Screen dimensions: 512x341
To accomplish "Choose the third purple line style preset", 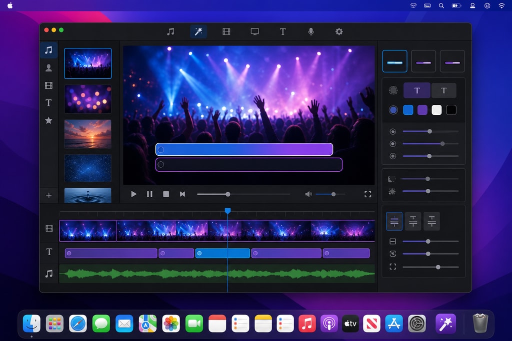I will click(452, 61).
